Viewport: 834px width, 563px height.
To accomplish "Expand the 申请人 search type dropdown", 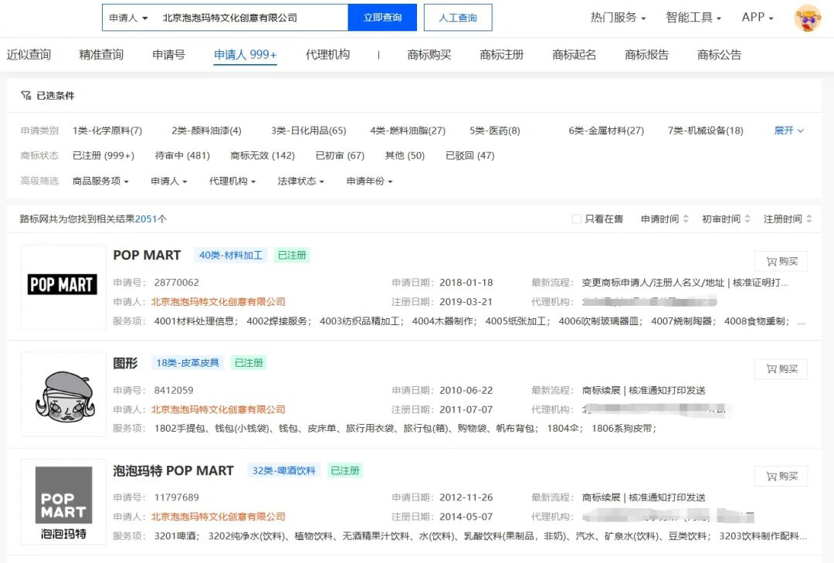I will pos(128,18).
